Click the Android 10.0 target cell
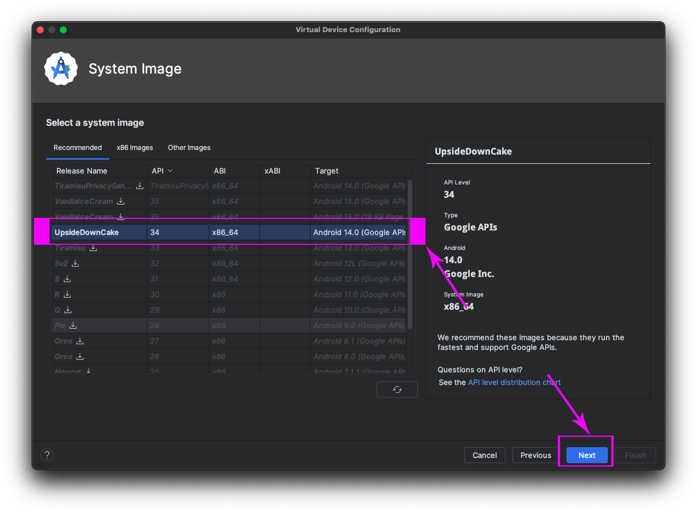697x512 pixels. (358, 310)
